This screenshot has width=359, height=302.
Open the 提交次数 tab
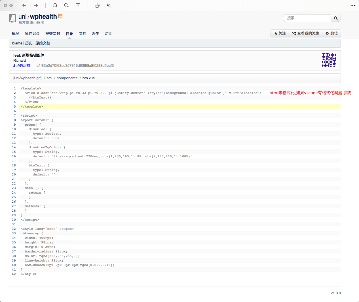click(53, 33)
